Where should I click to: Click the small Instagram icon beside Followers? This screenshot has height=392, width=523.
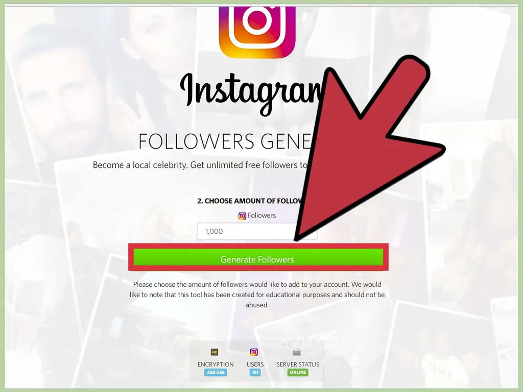(242, 216)
